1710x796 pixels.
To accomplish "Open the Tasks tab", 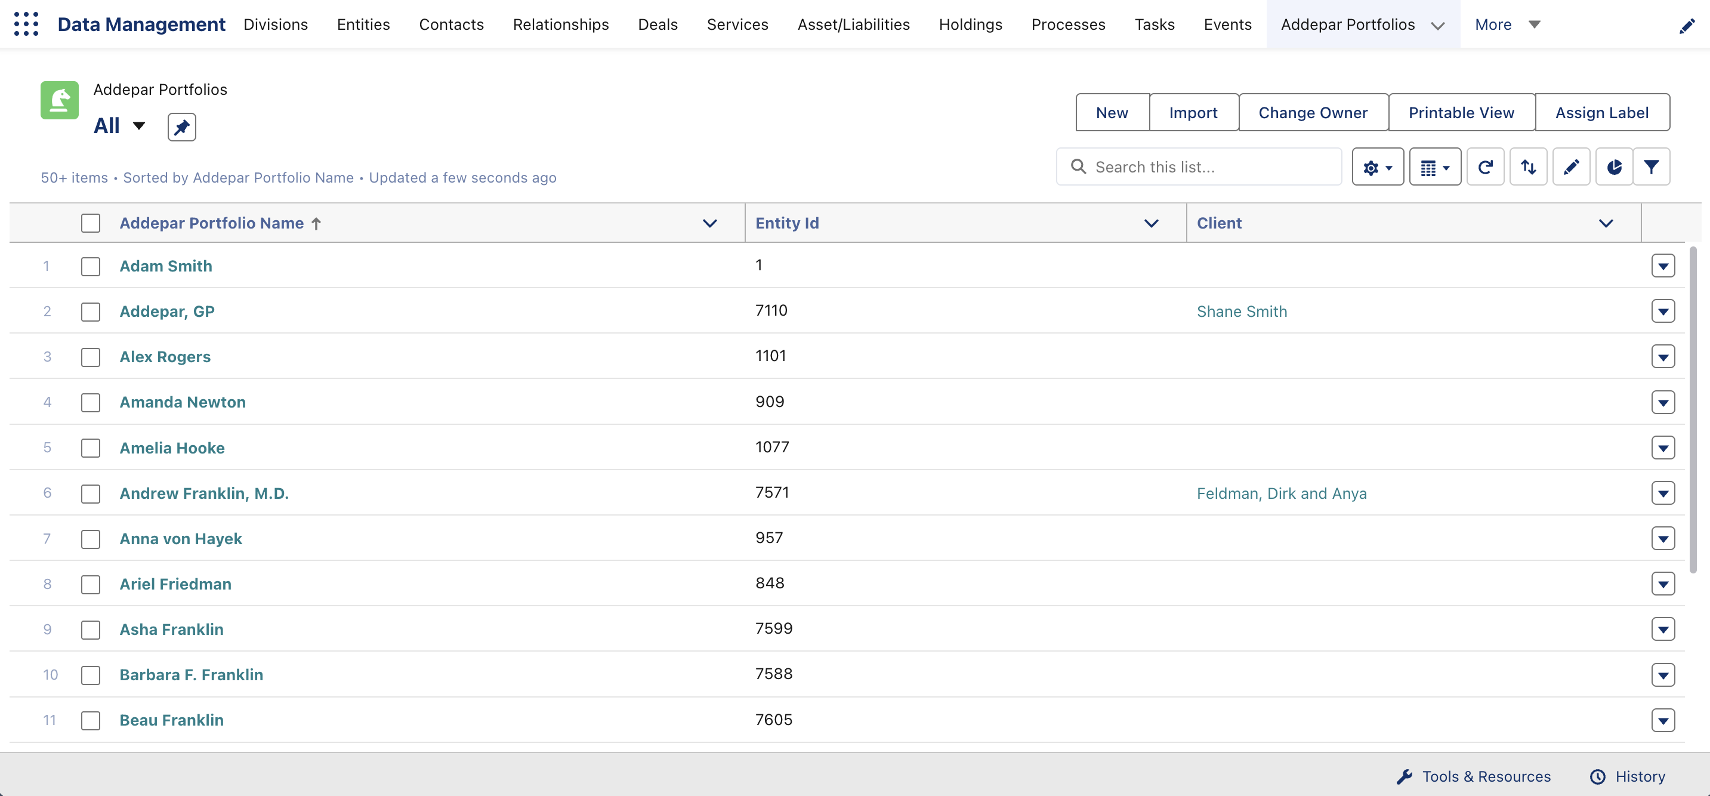I will [x=1155, y=24].
